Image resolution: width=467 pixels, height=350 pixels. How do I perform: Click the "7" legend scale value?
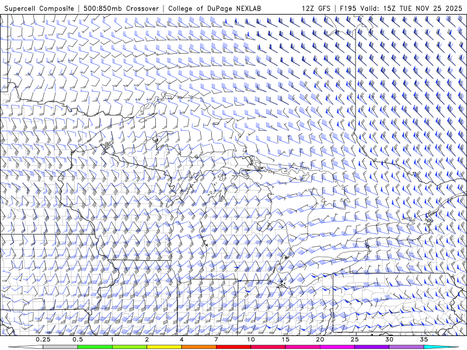point(216,339)
